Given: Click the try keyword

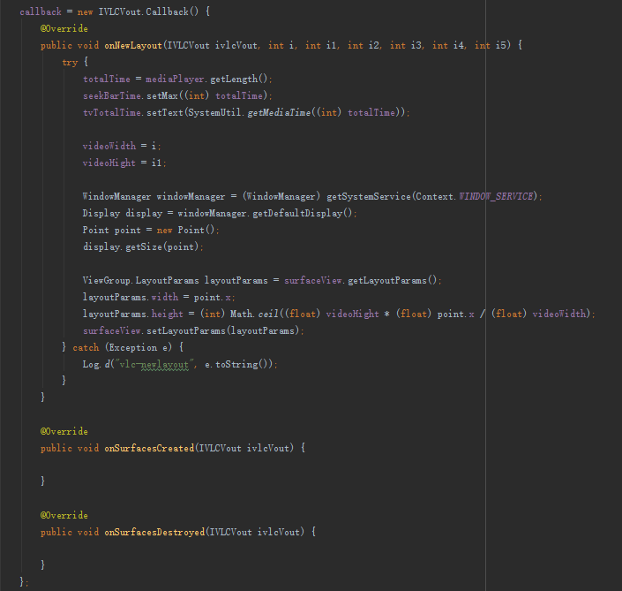Looking at the screenshot, I should pyautogui.click(x=70, y=63).
